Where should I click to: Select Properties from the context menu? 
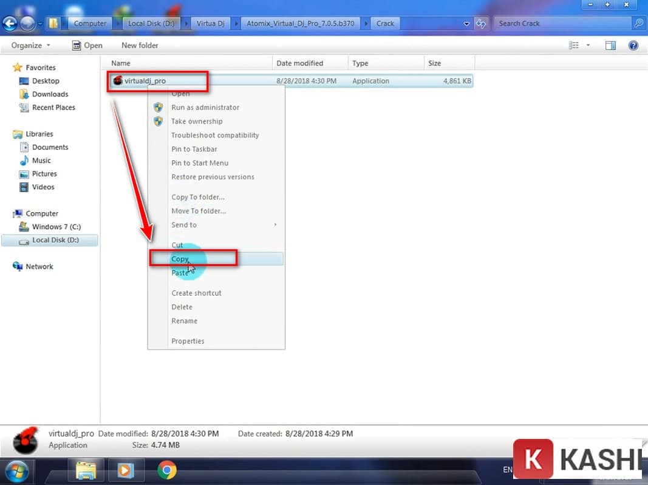pos(188,341)
